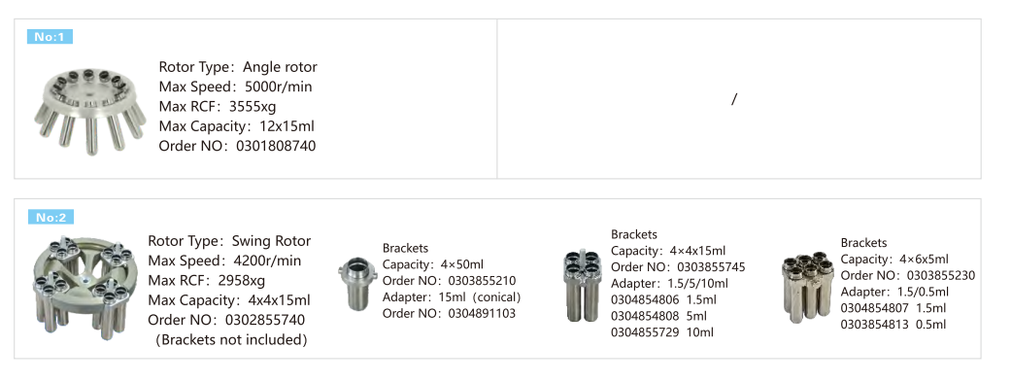The width and height of the screenshot is (1011, 383).
Task: Select the 4×50ml bracket image
Action: [354, 284]
